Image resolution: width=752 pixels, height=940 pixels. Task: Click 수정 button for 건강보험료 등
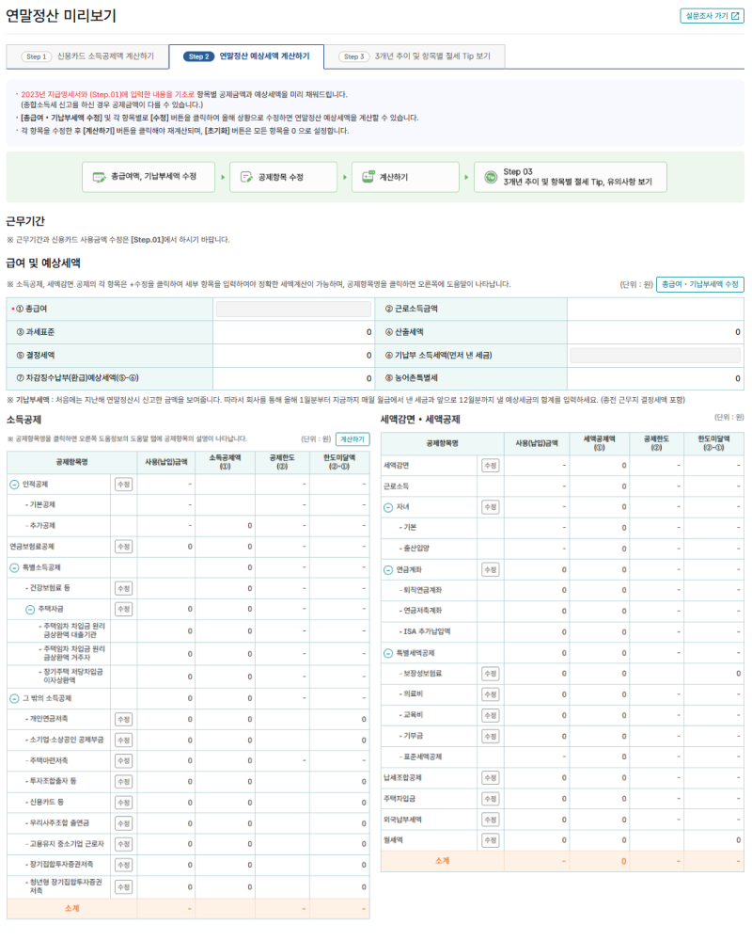point(123,589)
